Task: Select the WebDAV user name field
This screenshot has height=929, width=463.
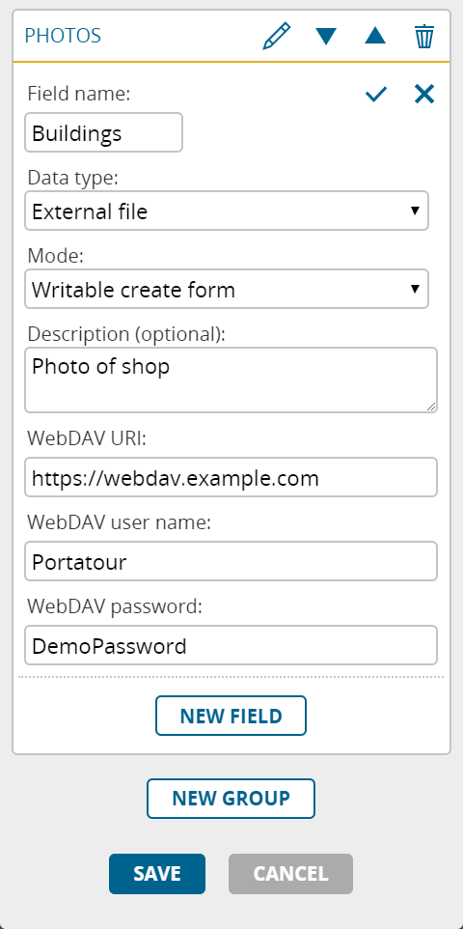Action: tap(231, 561)
